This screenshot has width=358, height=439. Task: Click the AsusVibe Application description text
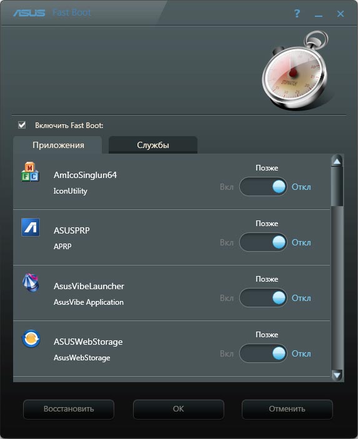click(x=89, y=302)
